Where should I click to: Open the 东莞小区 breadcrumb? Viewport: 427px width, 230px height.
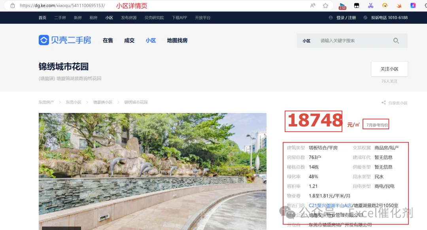click(74, 102)
